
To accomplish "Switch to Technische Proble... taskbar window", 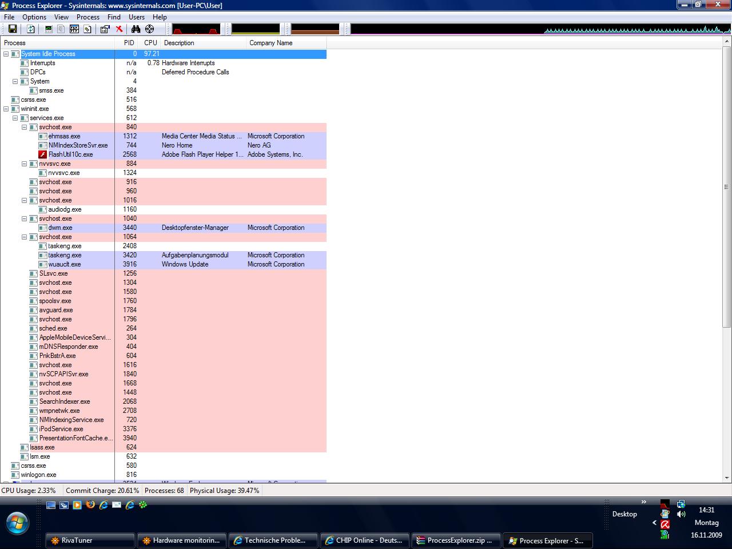I will (x=273, y=540).
